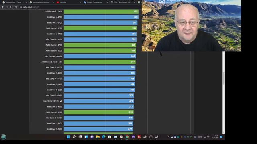Switch to Google Chrome in the taskbar
The height and width of the screenshot is (144, 257).
point(127,137)
